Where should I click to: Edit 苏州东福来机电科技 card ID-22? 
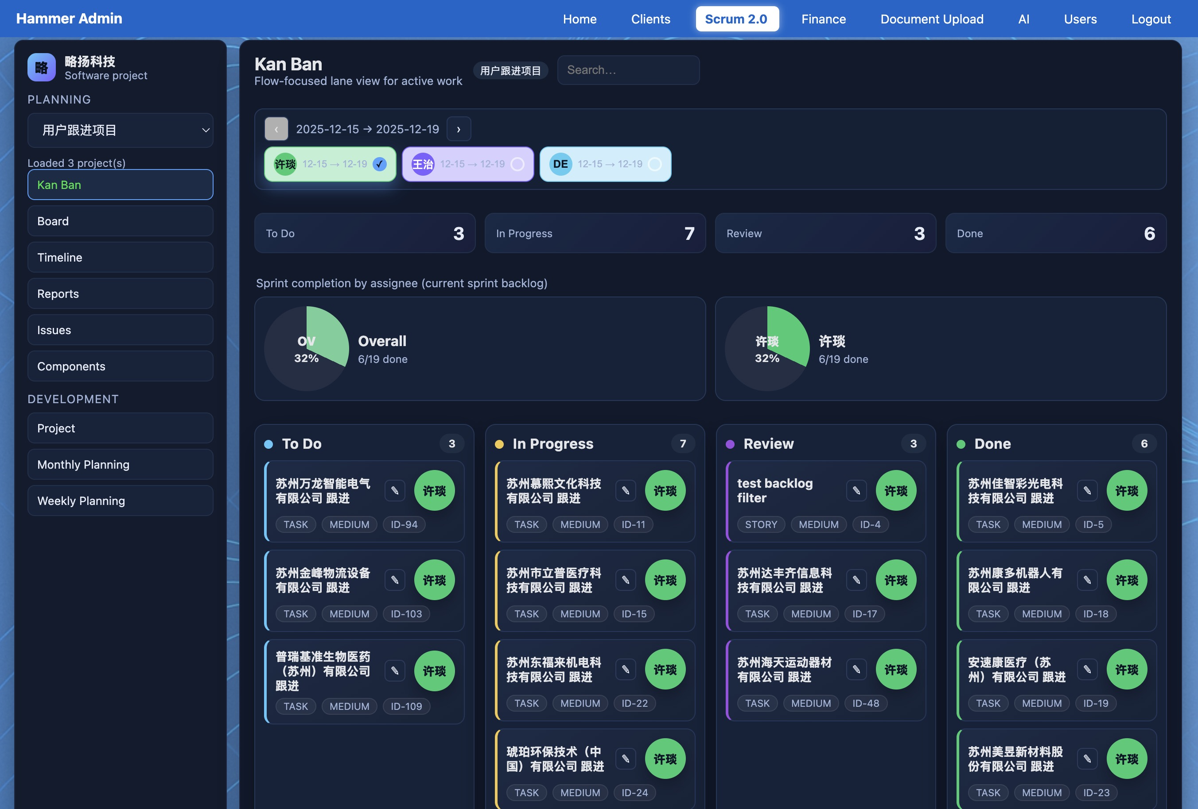pos(626,670)
